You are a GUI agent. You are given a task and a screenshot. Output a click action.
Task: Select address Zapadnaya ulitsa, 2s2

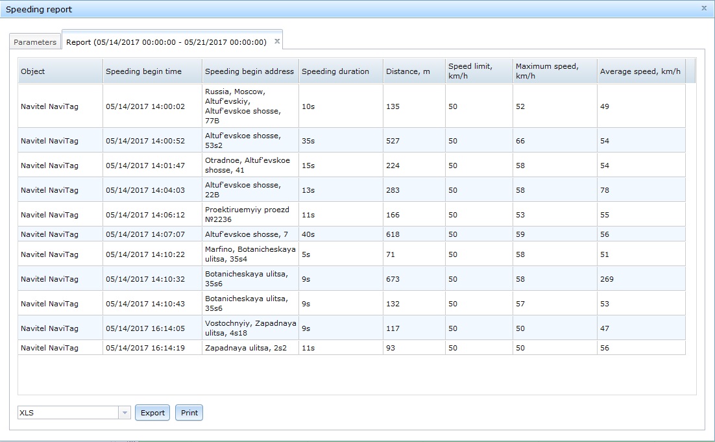[x=250, y=348]
